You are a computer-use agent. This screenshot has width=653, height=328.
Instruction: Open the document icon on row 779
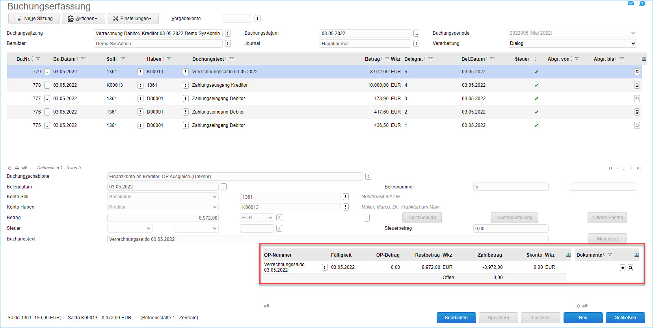pos(637,72)
